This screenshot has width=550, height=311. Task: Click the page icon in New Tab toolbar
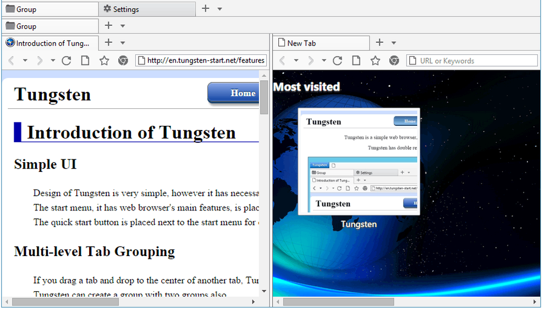(356, 61)
